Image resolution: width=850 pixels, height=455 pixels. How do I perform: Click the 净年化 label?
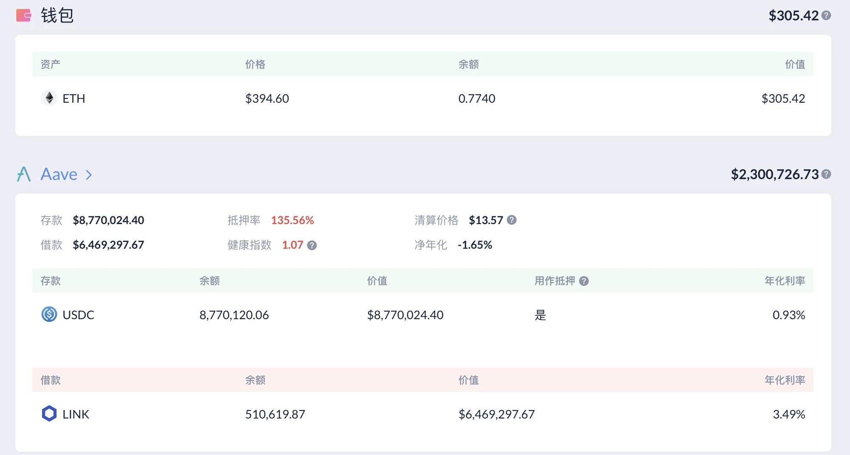coord(431,245)
